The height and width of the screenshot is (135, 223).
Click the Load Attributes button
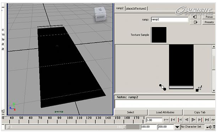click(x=165, y=112)
